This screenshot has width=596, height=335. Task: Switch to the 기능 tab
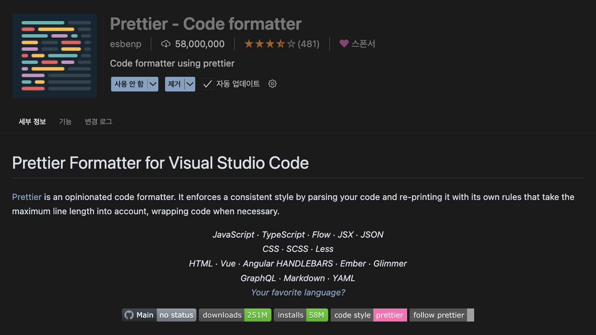[65, 122]
